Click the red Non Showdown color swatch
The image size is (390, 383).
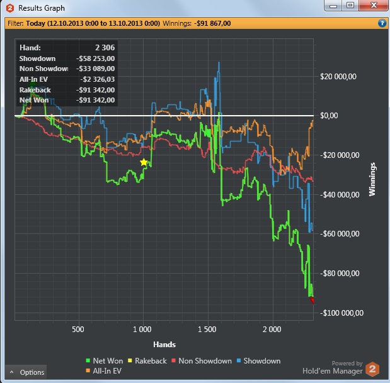pos(174,360)
